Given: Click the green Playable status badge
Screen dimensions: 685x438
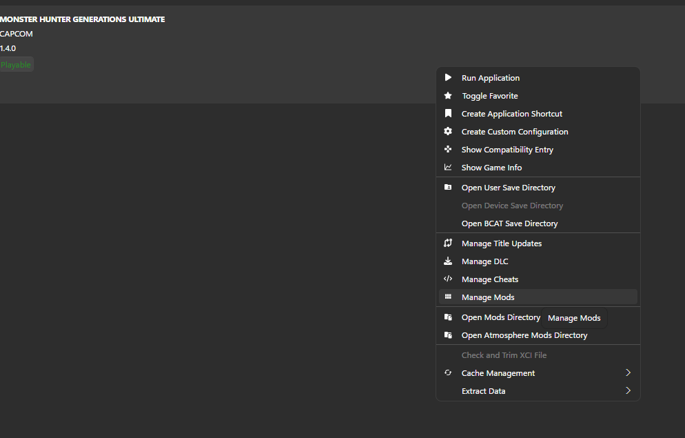Looking at the screenshot, I should click(16, 65).
